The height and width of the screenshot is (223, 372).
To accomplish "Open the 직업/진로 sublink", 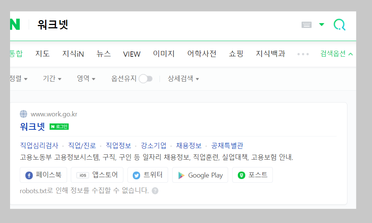I will pos(82,145).
